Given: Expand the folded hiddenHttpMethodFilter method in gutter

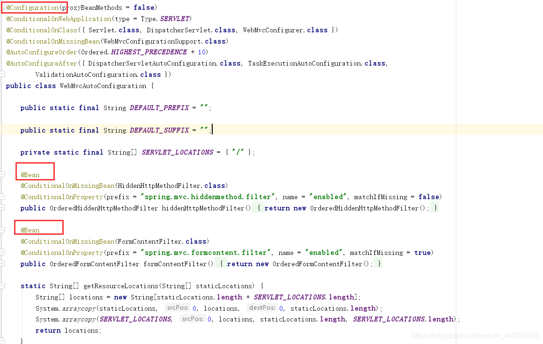Looking at the screenshot, I should click(x=2, y=208).
